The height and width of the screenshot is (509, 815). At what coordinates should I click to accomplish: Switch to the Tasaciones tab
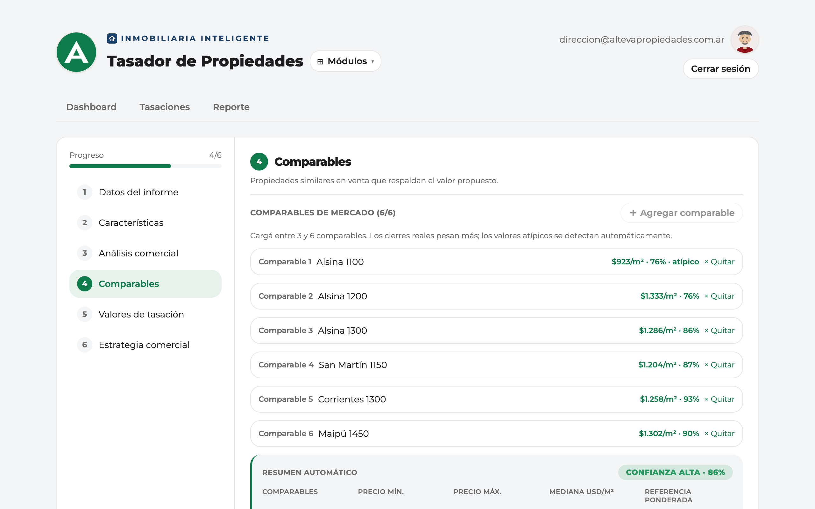click(165, 107)
